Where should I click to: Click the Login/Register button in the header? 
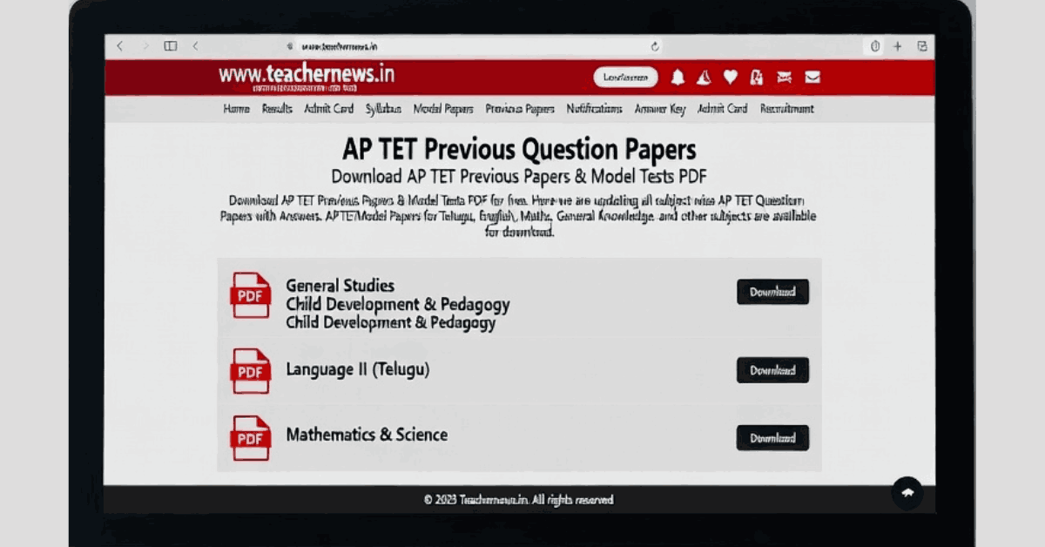point(625,77)
